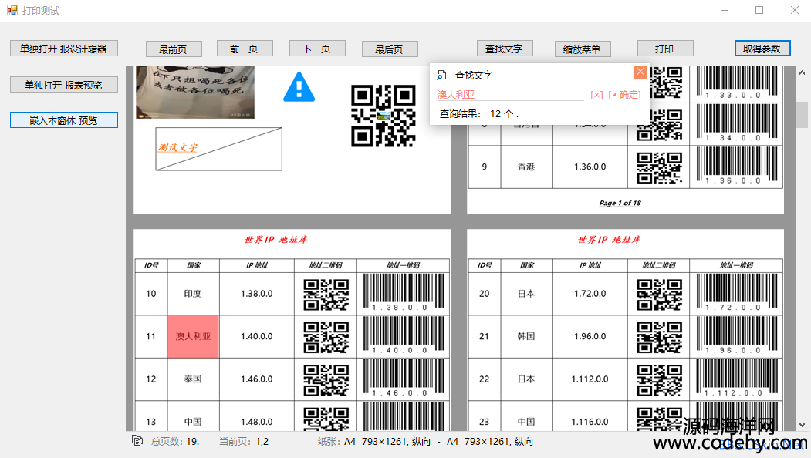
Task: Open the 缩放菜单 zoom menu
Action: 583,49
